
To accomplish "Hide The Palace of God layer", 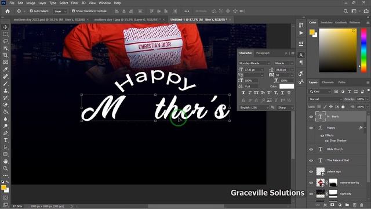I will tap(311, 160).
